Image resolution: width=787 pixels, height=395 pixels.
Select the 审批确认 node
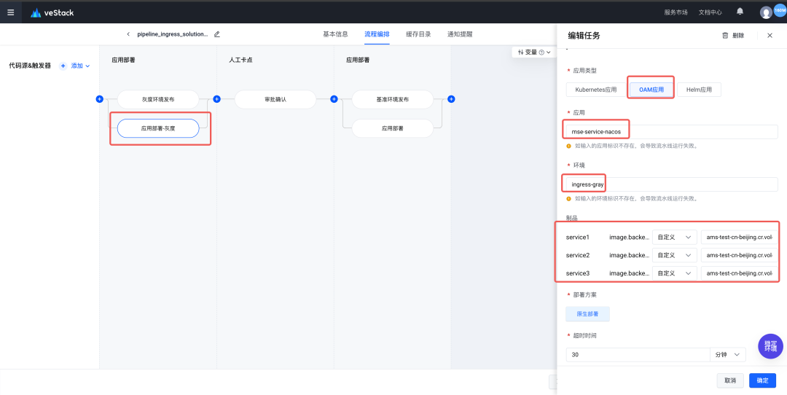[x=275, y=99]
